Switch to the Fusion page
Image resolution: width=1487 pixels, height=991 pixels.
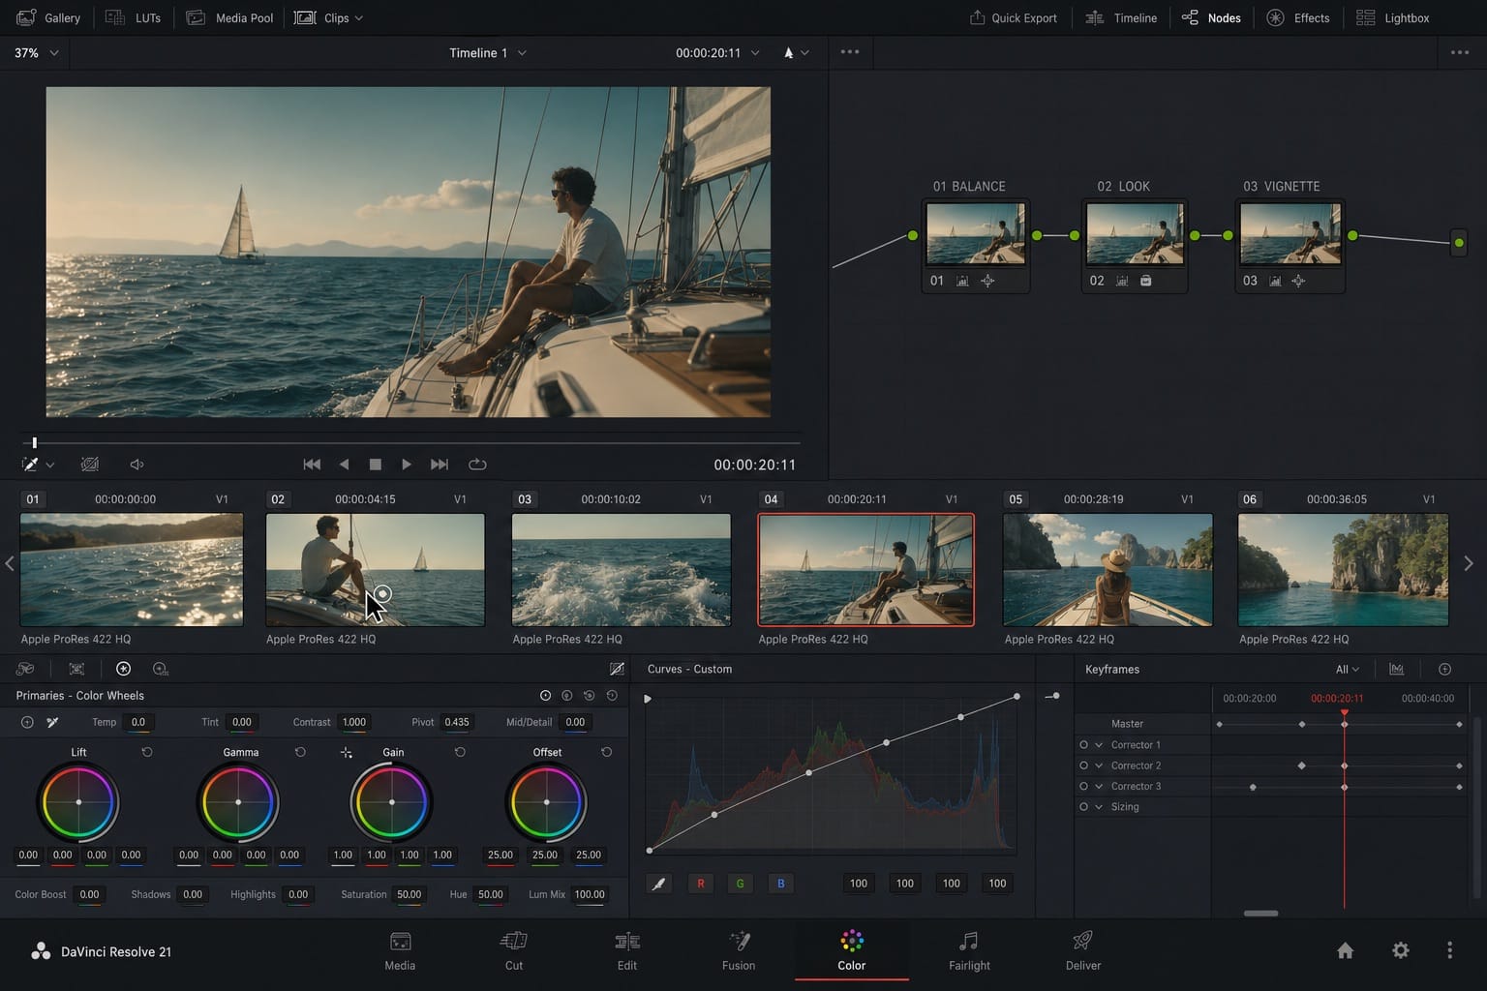tap(739, 950)
